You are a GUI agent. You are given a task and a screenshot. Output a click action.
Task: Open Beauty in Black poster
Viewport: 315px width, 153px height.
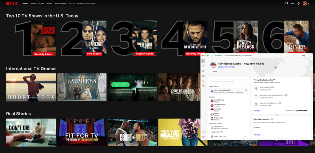click(245, 37)
